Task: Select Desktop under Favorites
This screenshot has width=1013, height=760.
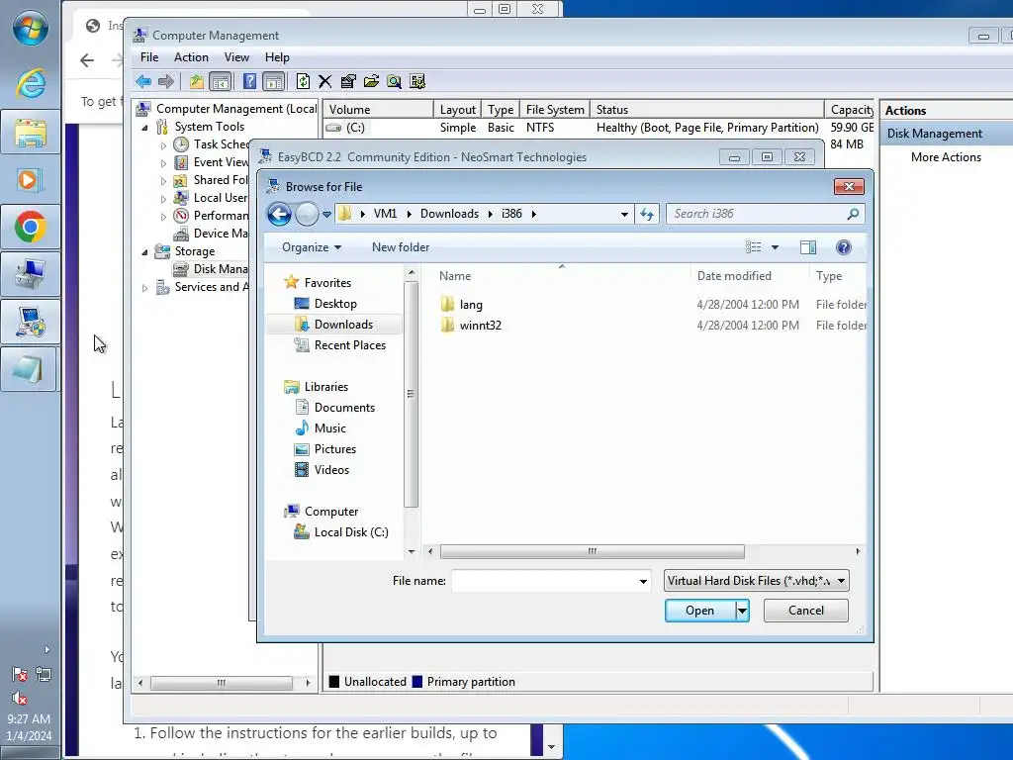Action: tap(335, 304)
